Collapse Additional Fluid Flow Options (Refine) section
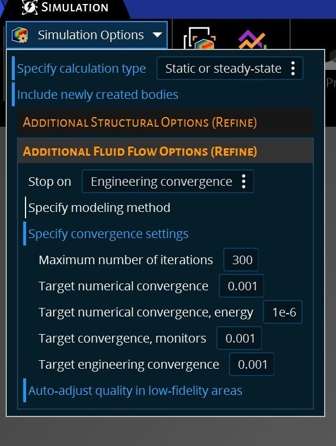Viewport: 336px width, 446px height. point(165,151)
